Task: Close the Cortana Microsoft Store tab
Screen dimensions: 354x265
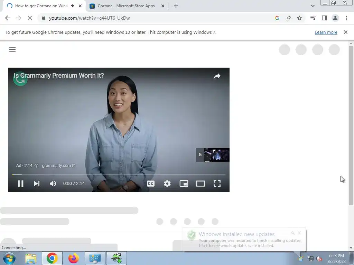Action: coord(163,6)
